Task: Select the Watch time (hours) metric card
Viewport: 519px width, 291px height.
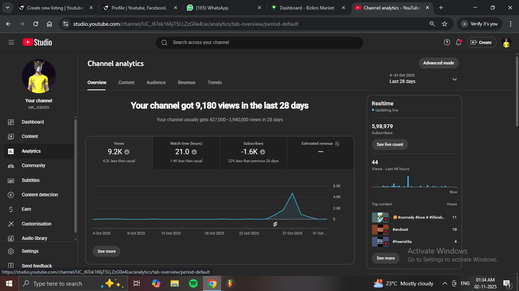Action: (186, 152)
